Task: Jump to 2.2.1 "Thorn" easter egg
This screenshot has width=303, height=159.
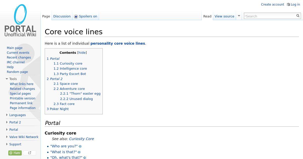Action: 80,94
